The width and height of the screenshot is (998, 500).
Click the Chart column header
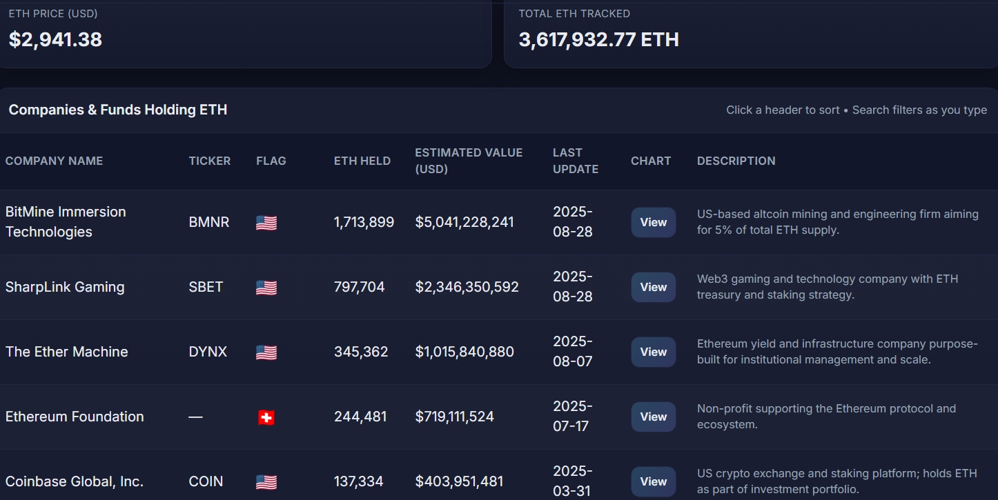pyautogui.click(x=651, y=161)
